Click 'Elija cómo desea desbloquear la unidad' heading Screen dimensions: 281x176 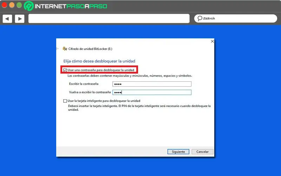[99, 61]
